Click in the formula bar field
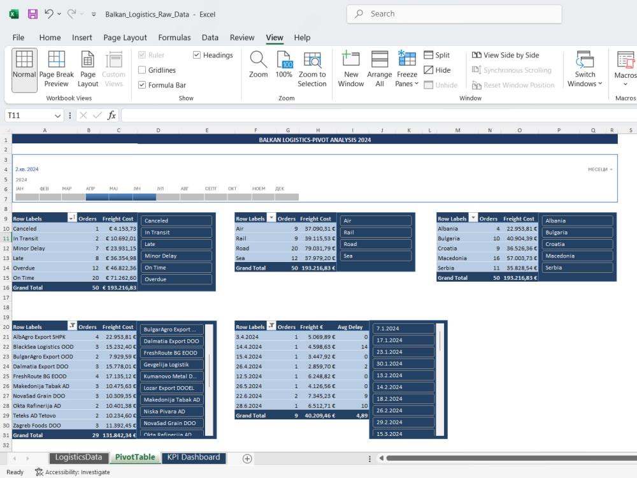 tap(379, 115)
